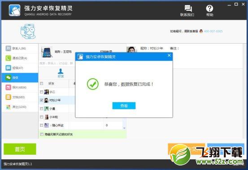The width and height of the screenshot is (248, 170).
Task: Click the pink 照片 photo icon
Action: click(8, 87)
